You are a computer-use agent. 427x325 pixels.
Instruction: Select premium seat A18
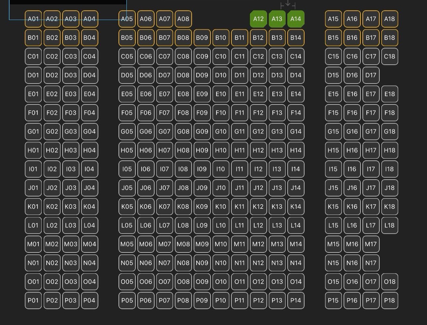coord(390,19)
